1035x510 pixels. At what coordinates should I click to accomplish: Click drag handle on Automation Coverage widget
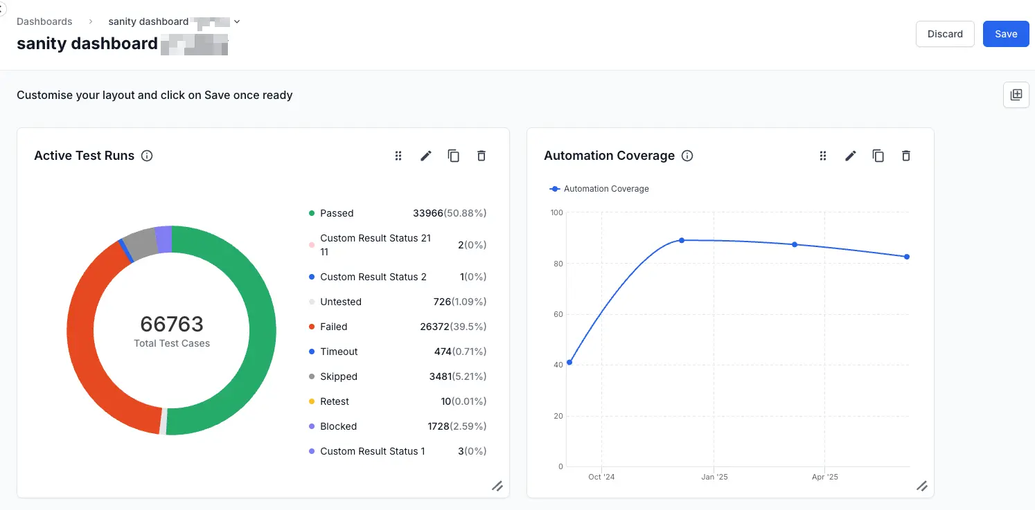(x=823, y=156)
